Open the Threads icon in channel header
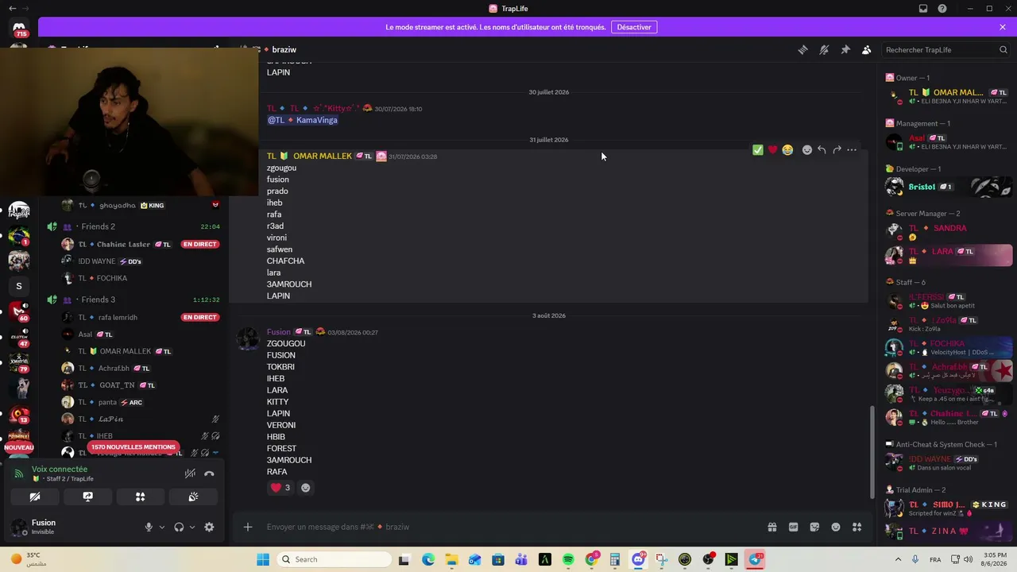This screenshot has height=572, width=1017. click(x=802, y=50)
